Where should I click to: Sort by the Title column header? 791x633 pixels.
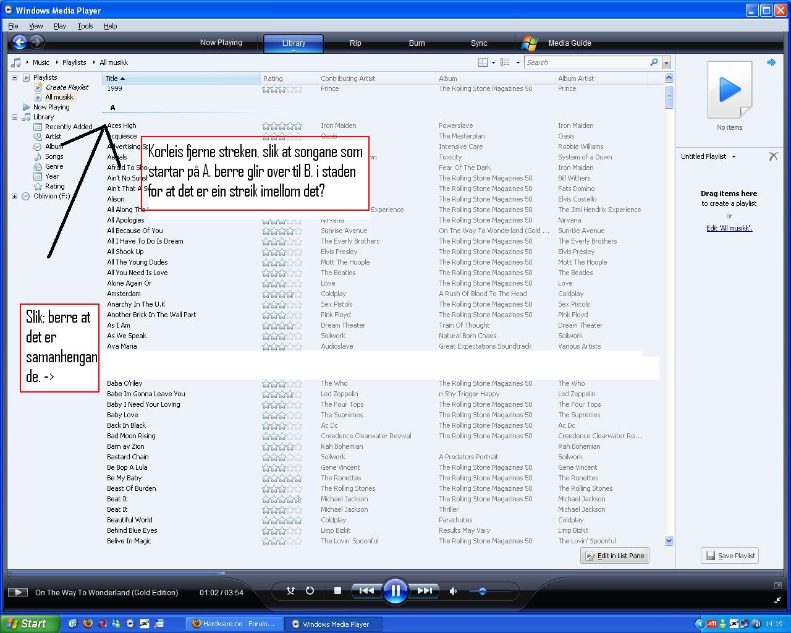(181, 79)
